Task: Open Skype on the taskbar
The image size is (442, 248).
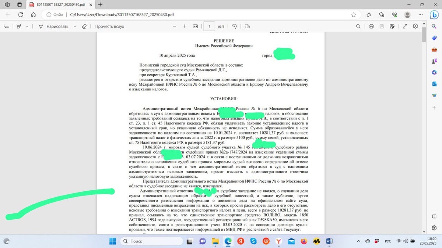Action: click(253, 241)
